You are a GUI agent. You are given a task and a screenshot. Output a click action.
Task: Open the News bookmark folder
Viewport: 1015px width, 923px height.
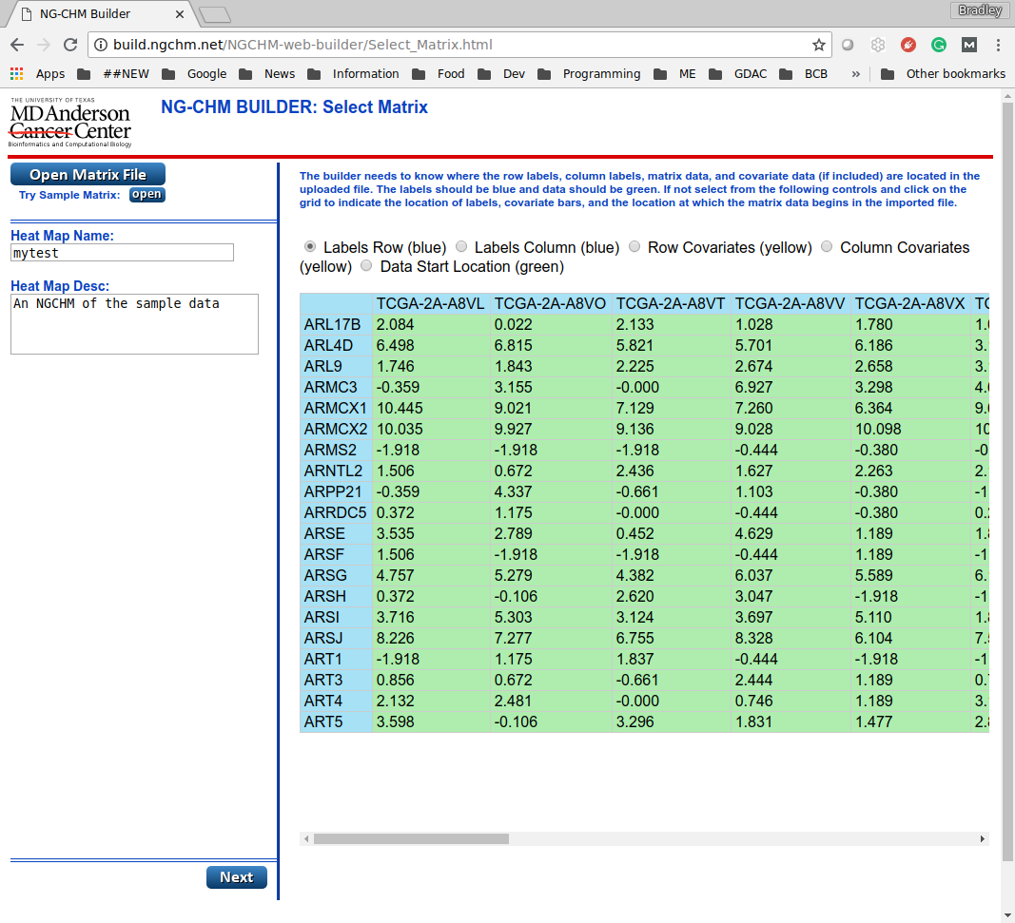click(x=266, y=74)
